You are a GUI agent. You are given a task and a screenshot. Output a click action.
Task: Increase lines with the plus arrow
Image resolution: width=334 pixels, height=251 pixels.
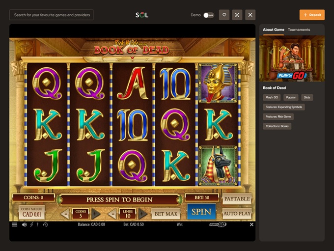click(x=143, y=214)
